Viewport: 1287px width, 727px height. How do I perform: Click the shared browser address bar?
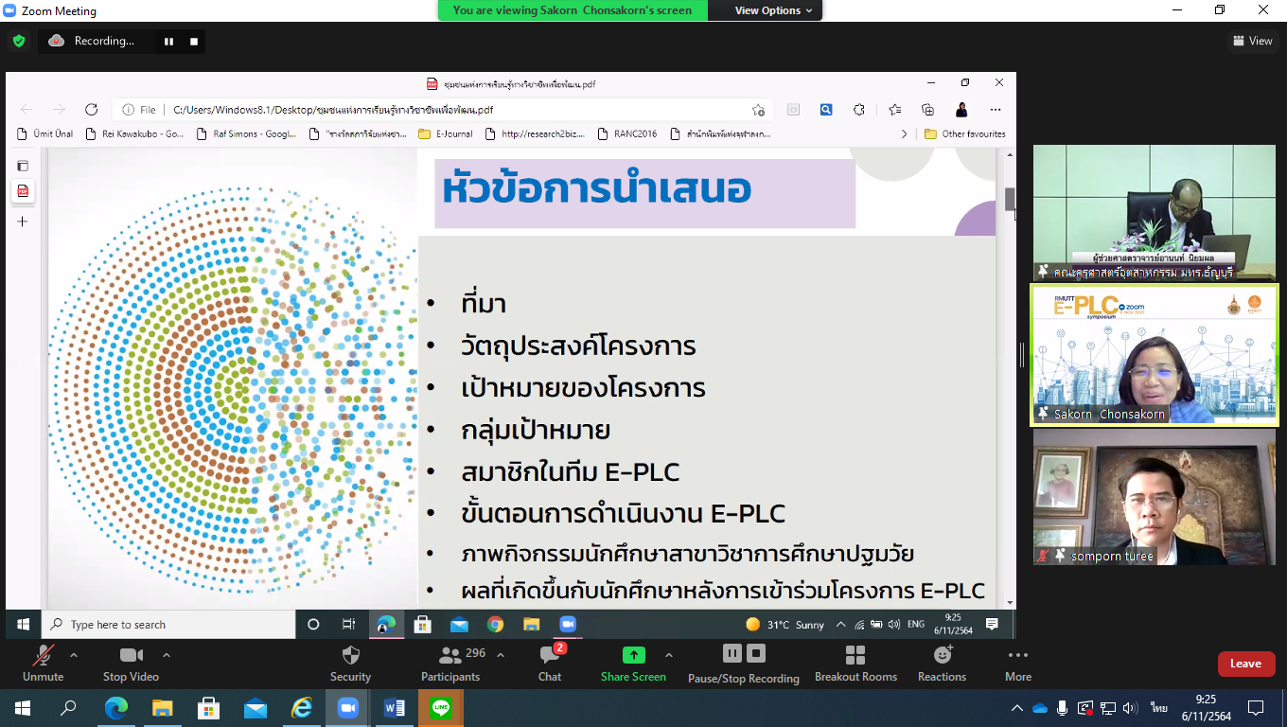[x=442, y=110]
